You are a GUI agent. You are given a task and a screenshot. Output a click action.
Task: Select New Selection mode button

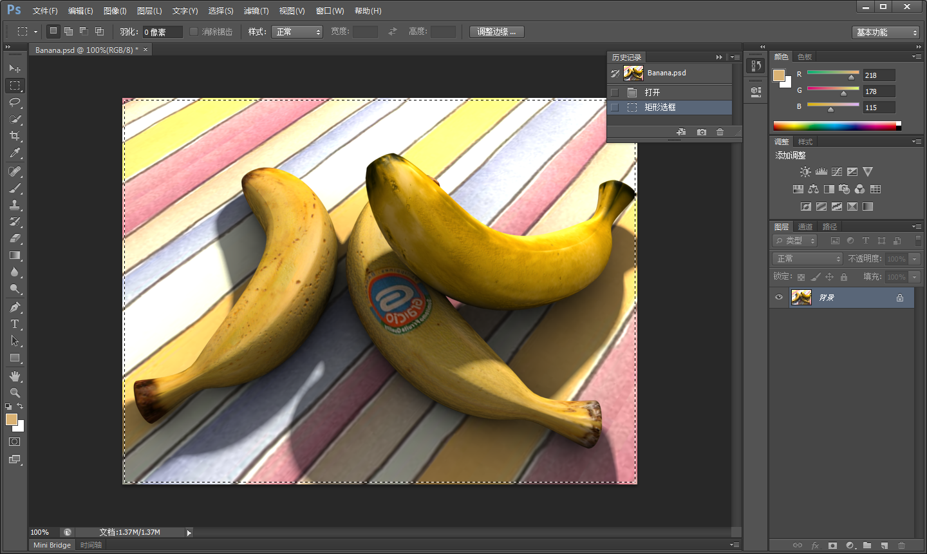click(53, 31)
